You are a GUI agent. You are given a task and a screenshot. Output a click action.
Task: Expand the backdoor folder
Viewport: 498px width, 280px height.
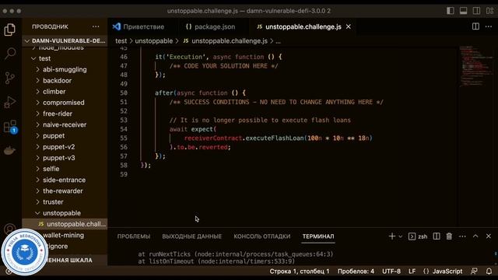(65, 81)
